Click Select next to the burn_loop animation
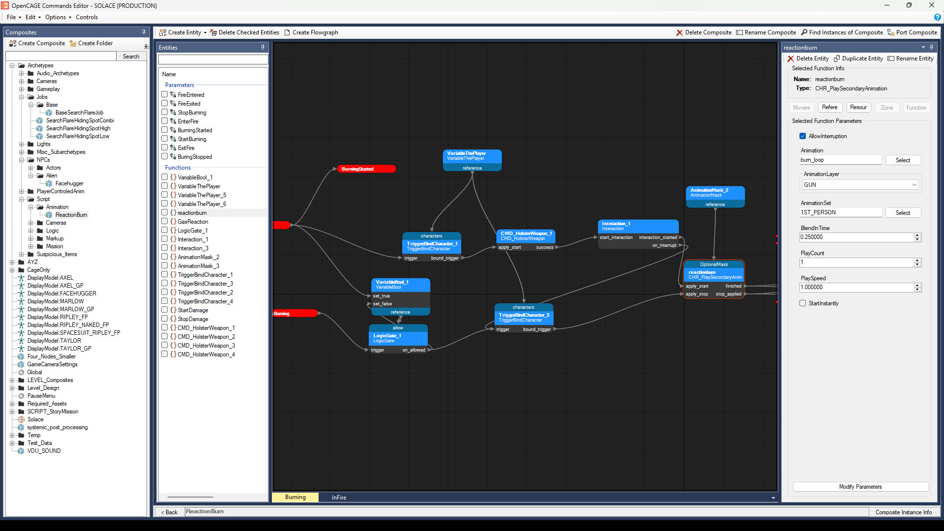The image size is (944, 531). [903, 160]
